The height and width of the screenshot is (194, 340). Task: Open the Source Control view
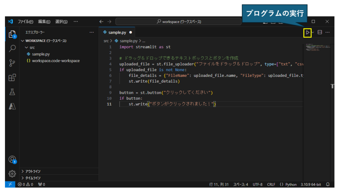(x=12, y=63)
